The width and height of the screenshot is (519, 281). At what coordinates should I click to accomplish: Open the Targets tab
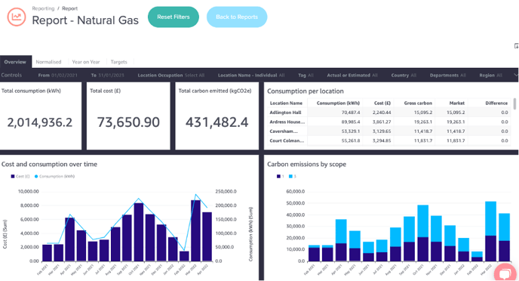[x=119, y=62]
